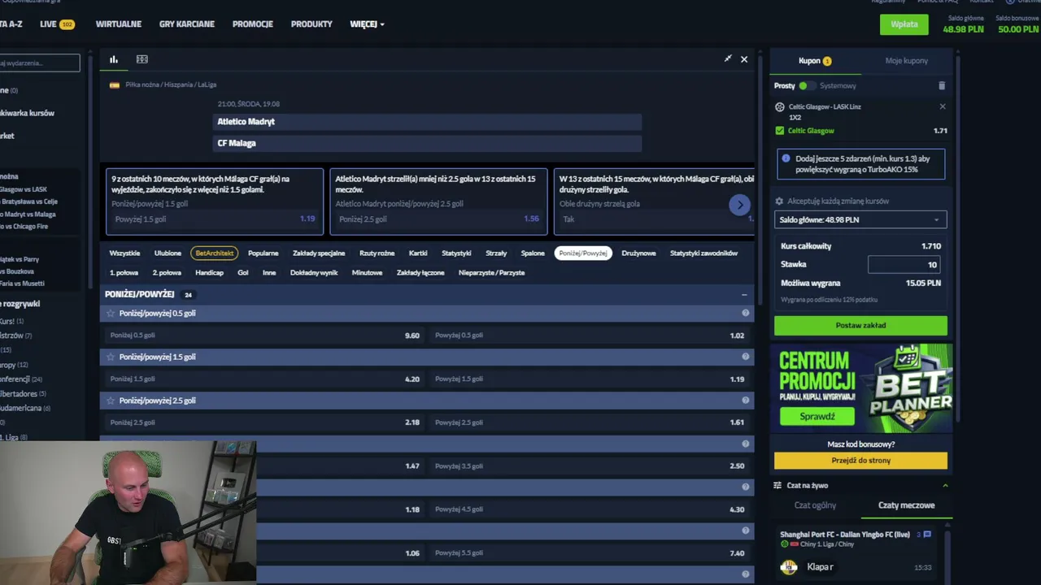The width and height of the screenshot is (1041, 585).
Task: Open the pitch tracker view icon
Action: (x=142, y=59)
